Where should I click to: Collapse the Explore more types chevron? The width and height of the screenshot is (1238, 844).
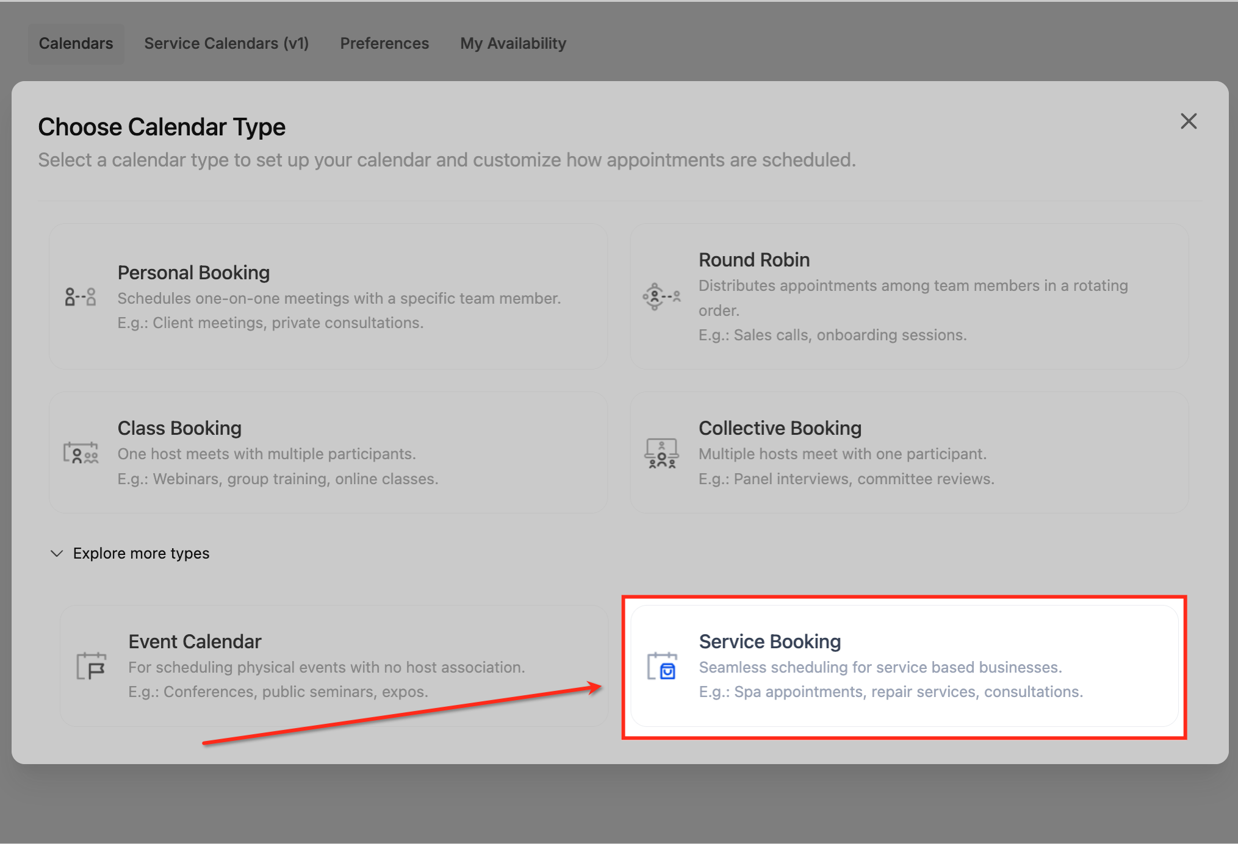click(x=57, y=553)
